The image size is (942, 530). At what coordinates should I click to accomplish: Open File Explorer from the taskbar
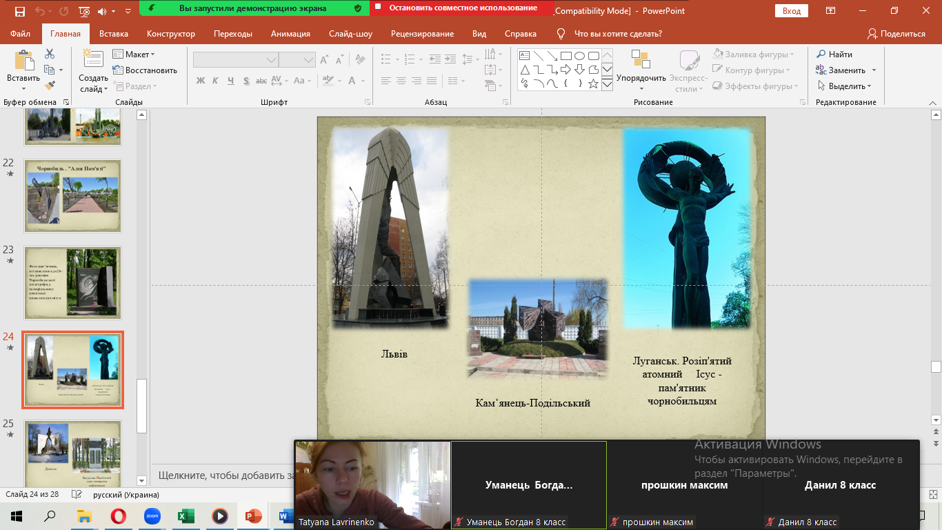pyautogui.click(x=84, y=516)
